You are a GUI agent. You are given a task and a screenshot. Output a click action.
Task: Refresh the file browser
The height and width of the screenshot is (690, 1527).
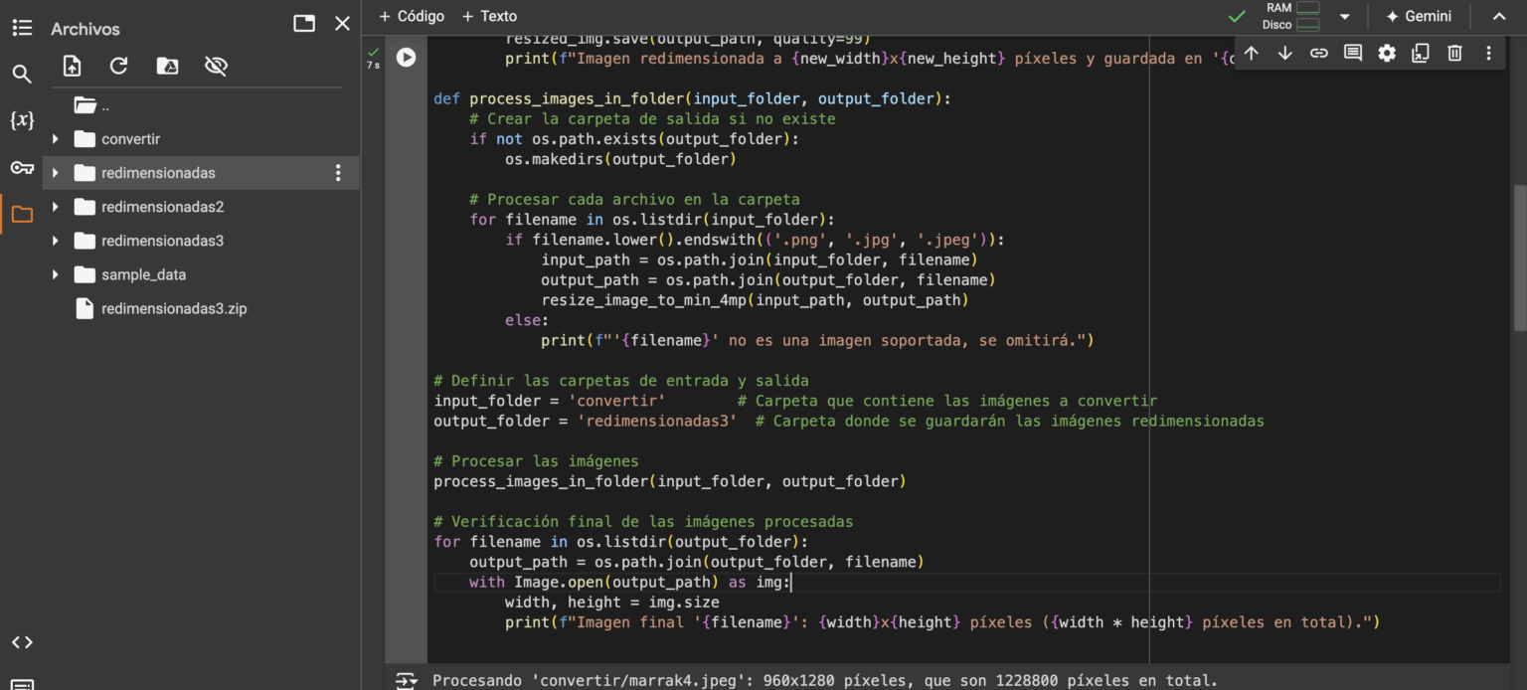[118, 66]
